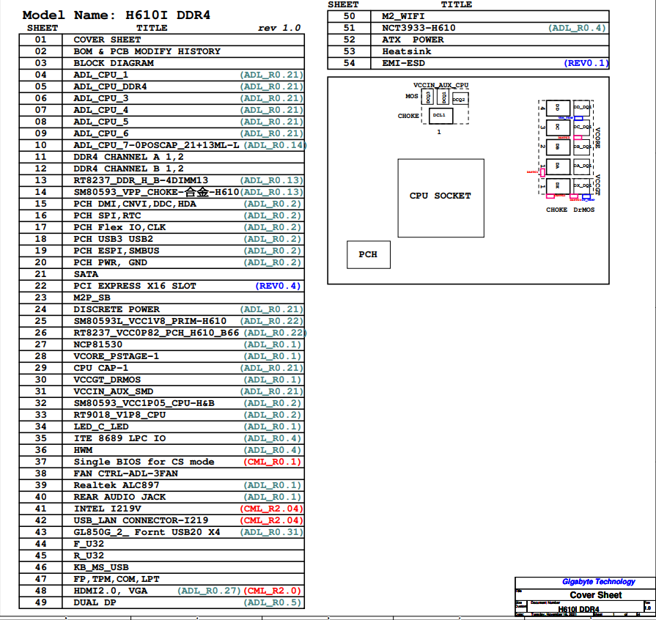Viewport: 656px width, 620px height.
Task: Select "FAN CTRL-ADL-3FAN" title
Action: (125, 473)
